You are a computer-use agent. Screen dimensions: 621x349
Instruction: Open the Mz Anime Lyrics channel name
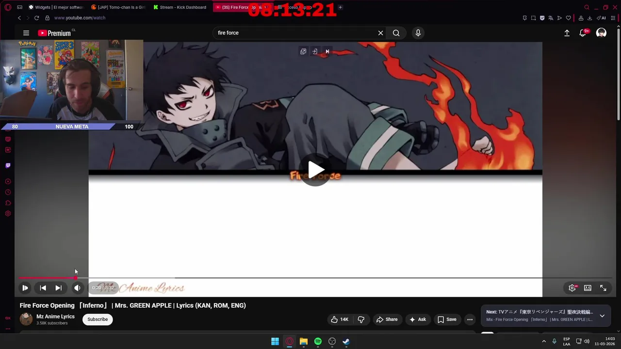point(55,317)
